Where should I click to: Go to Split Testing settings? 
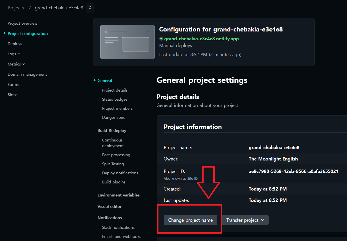113,164
